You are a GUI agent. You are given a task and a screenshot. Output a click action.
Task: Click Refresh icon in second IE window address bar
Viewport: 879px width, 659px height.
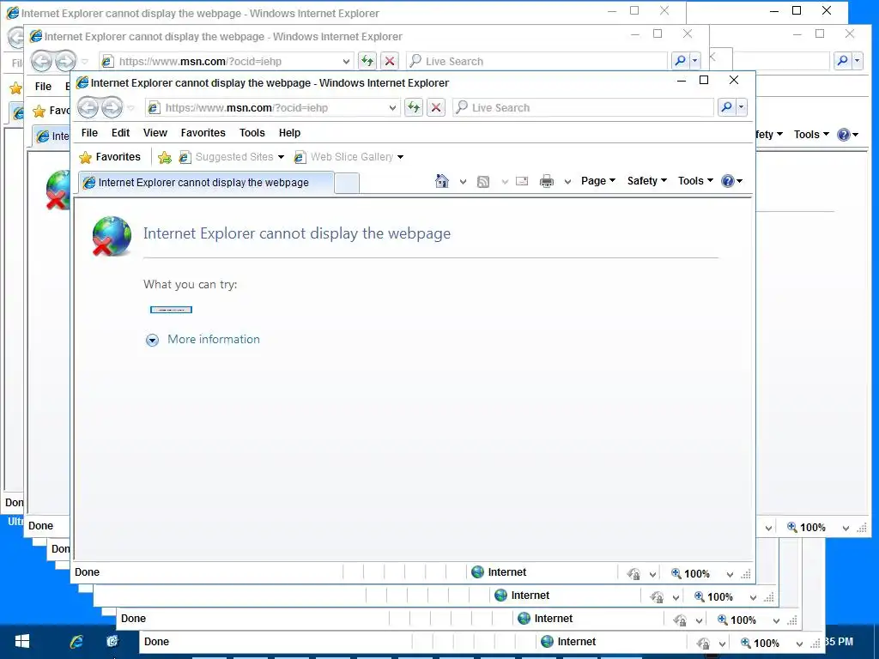point(367,61)
